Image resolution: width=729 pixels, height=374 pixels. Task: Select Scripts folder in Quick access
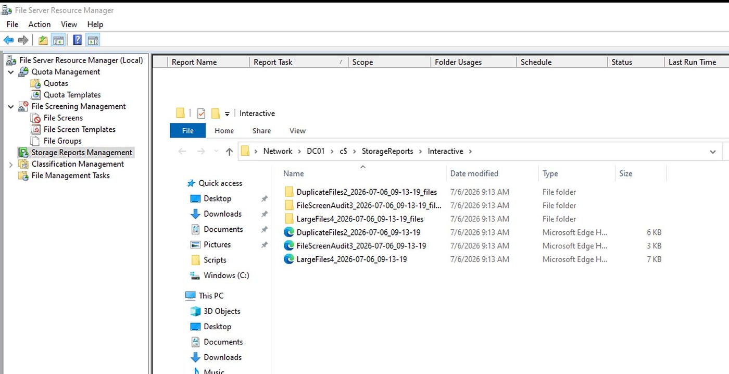click(x=215, y=260)
